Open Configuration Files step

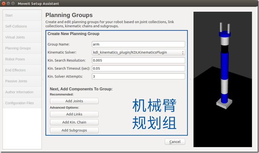pyautogui.click(x=22, y=103)
